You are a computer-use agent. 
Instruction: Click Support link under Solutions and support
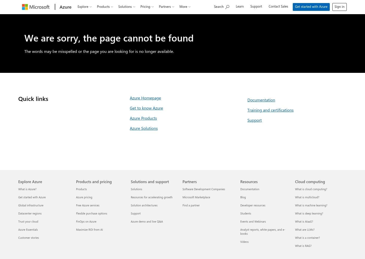click(x=136, y=213)
